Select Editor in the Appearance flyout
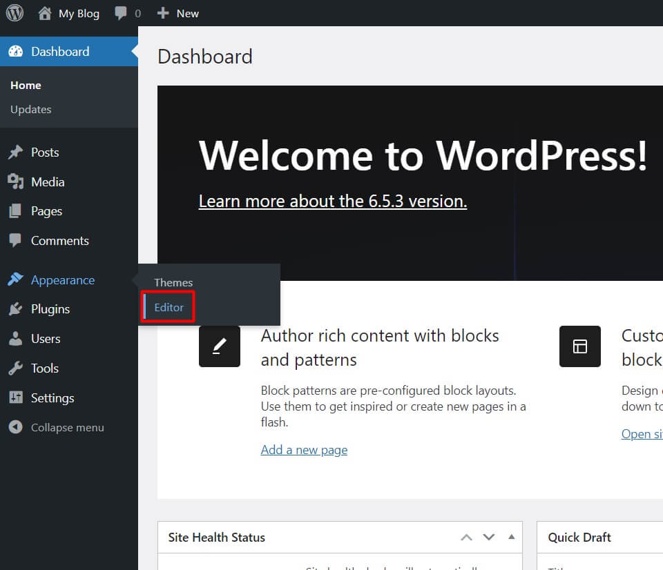 169,307
